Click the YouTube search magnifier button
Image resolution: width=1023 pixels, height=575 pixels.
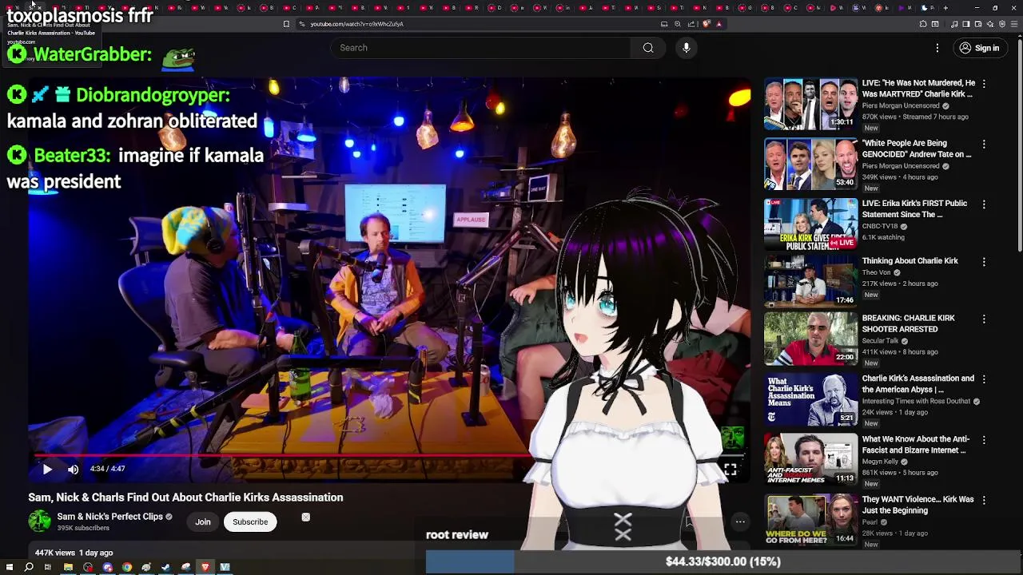648,48
